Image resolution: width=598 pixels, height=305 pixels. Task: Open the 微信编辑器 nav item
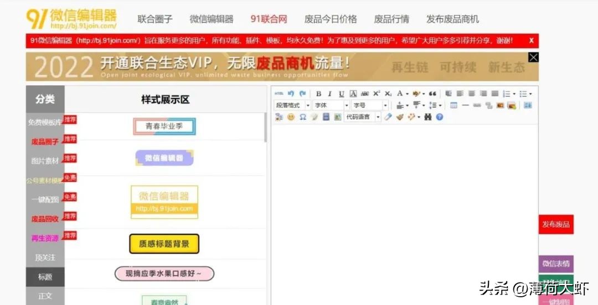pyautogui.click(x=212, y=19)
